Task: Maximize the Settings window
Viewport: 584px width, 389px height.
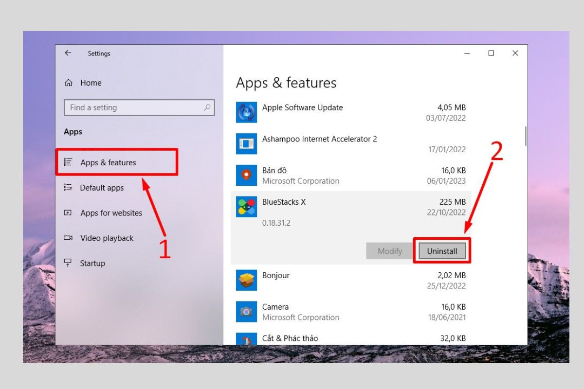Action: (x=491, y=53)
